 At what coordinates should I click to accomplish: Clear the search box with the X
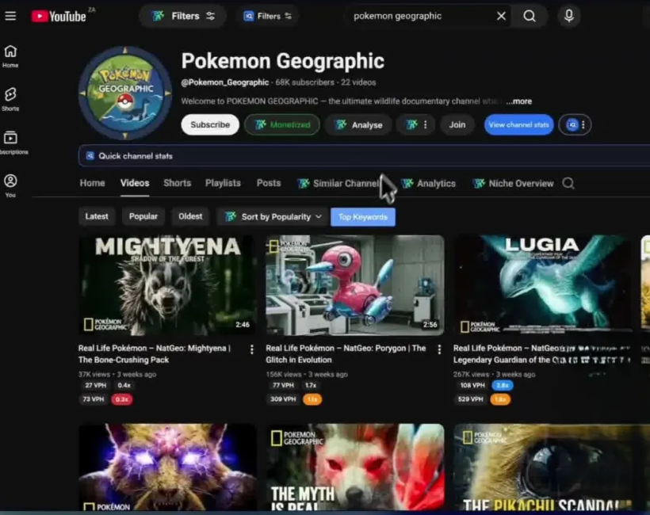pyautogui.click(x=500, y=15)
